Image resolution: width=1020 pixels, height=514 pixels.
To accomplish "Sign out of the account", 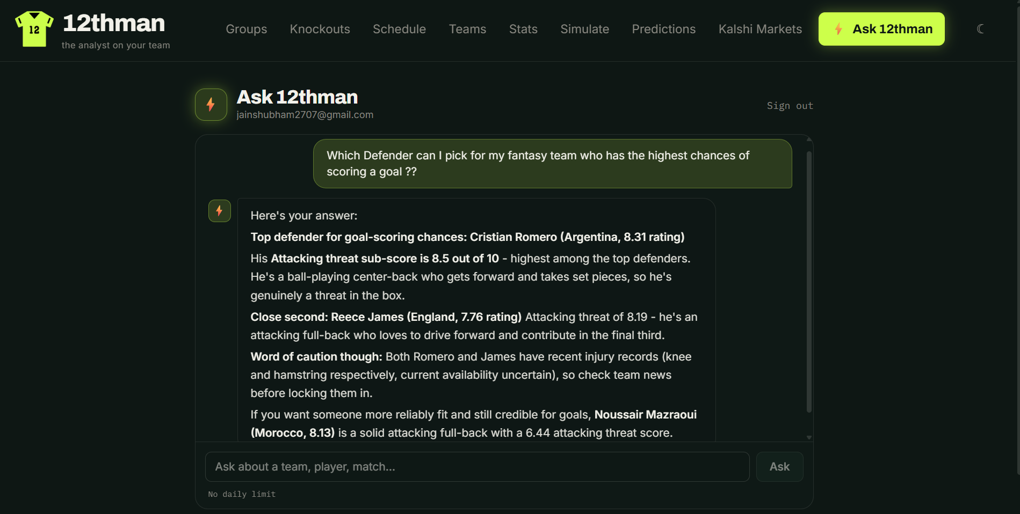I will click(x=790, y=106).
